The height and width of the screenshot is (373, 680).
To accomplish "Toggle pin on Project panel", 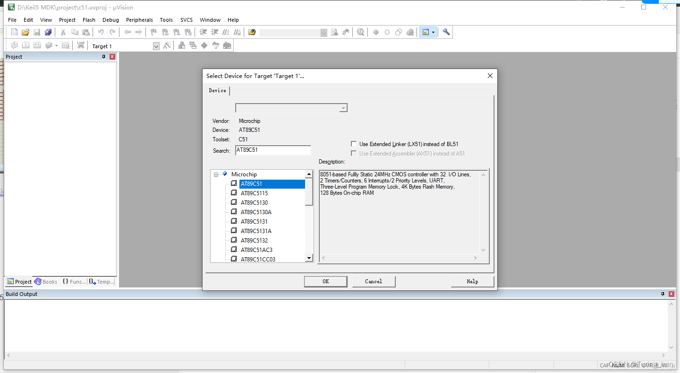I will (103, 57).
